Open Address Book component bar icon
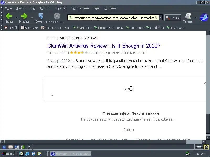210x157 pixels. tap(23, 147)
